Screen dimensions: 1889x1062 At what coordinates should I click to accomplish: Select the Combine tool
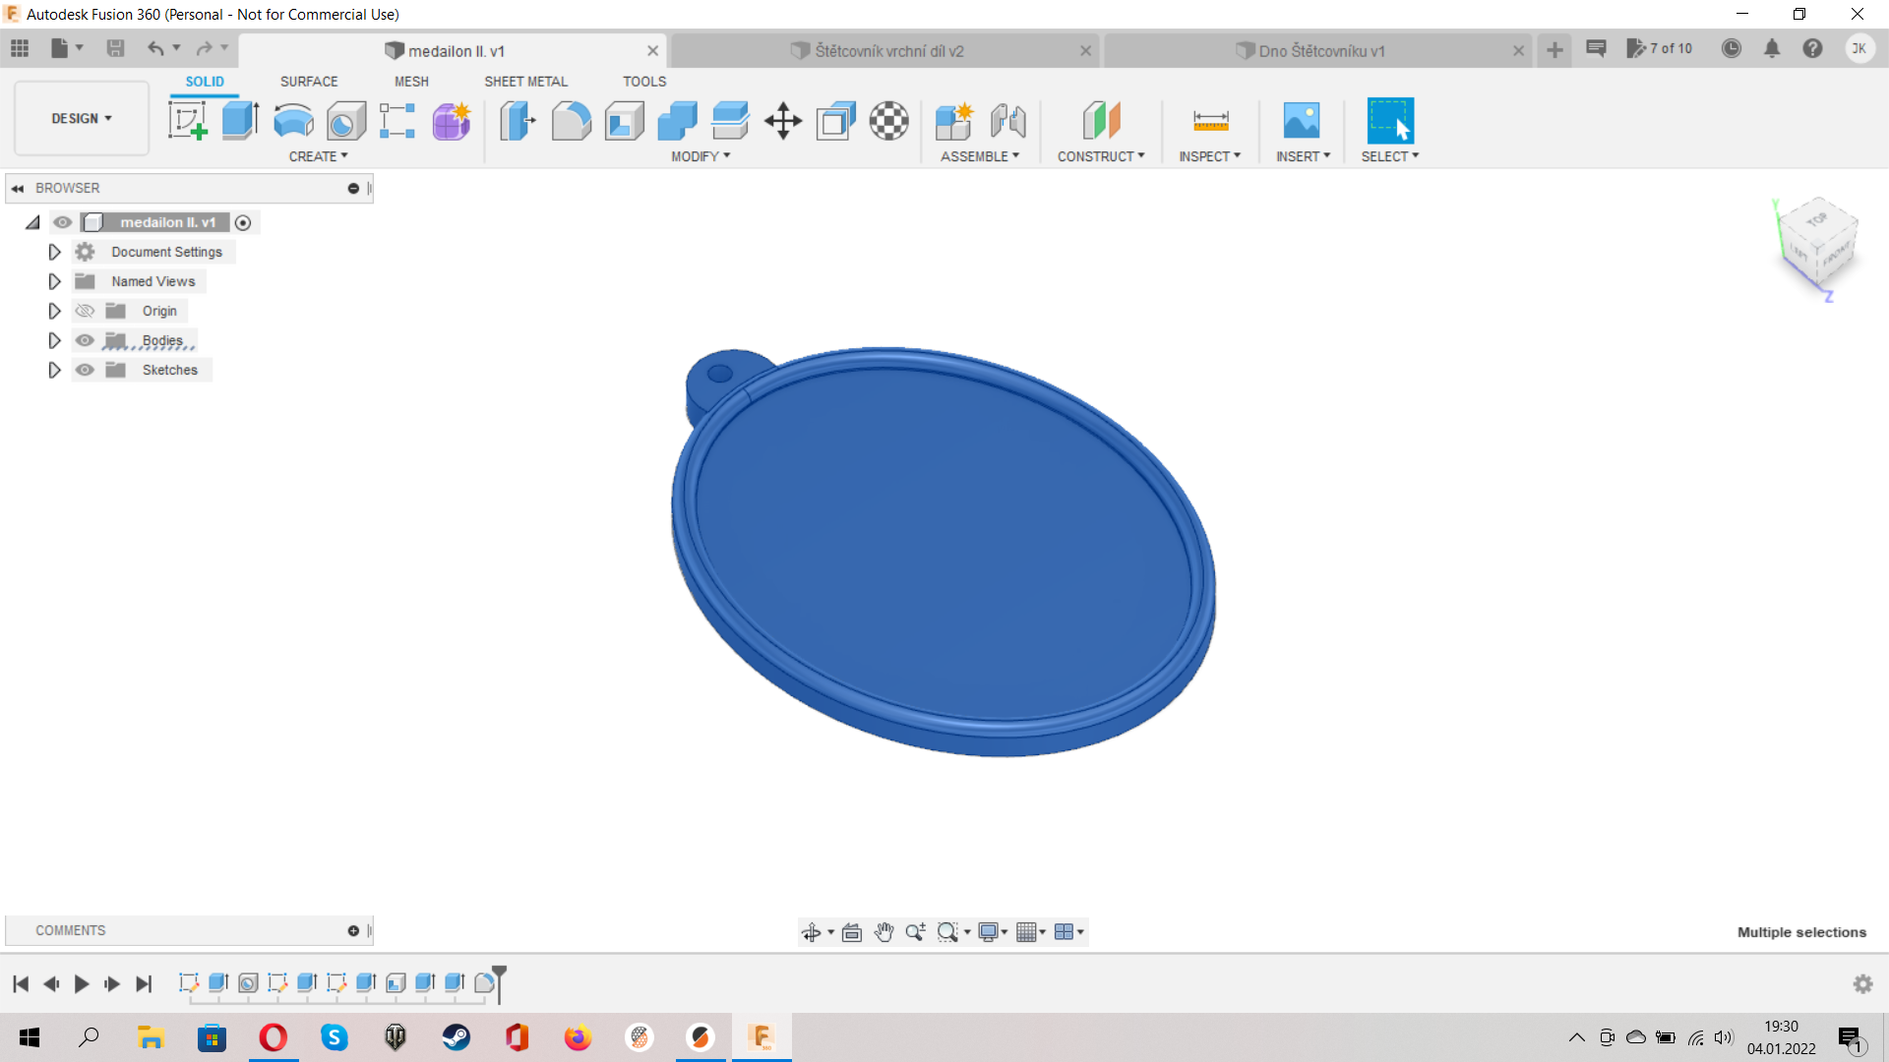point(677,121)
